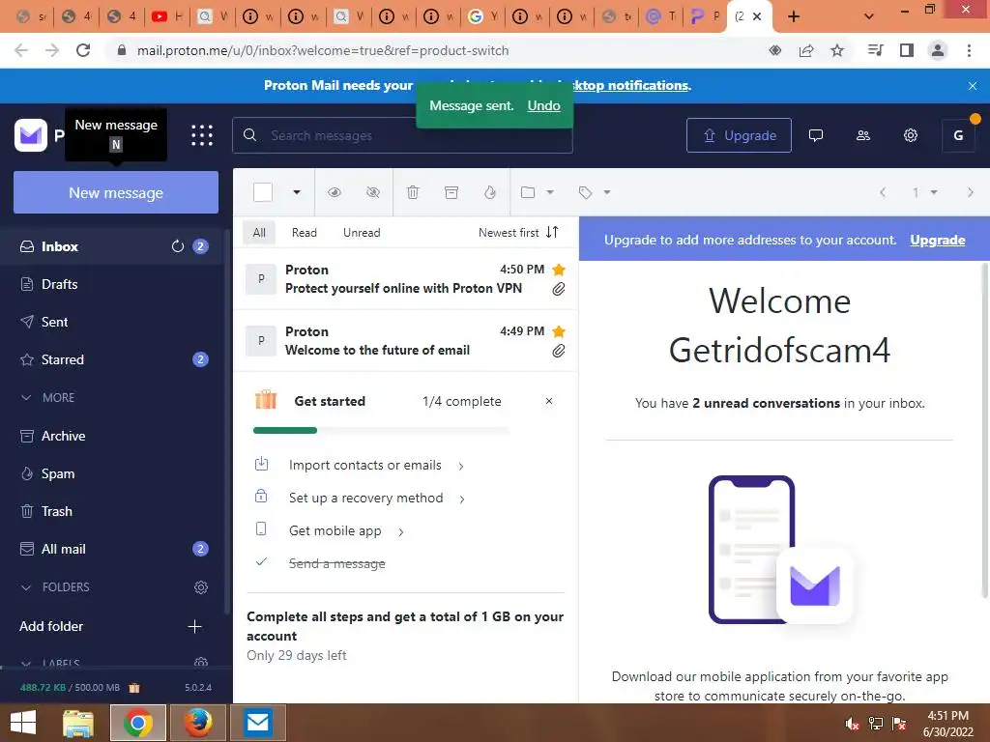Viewport: 990px width, 742px height.
Task: Compose with the New message button
Action: click(x=116, y=192)
